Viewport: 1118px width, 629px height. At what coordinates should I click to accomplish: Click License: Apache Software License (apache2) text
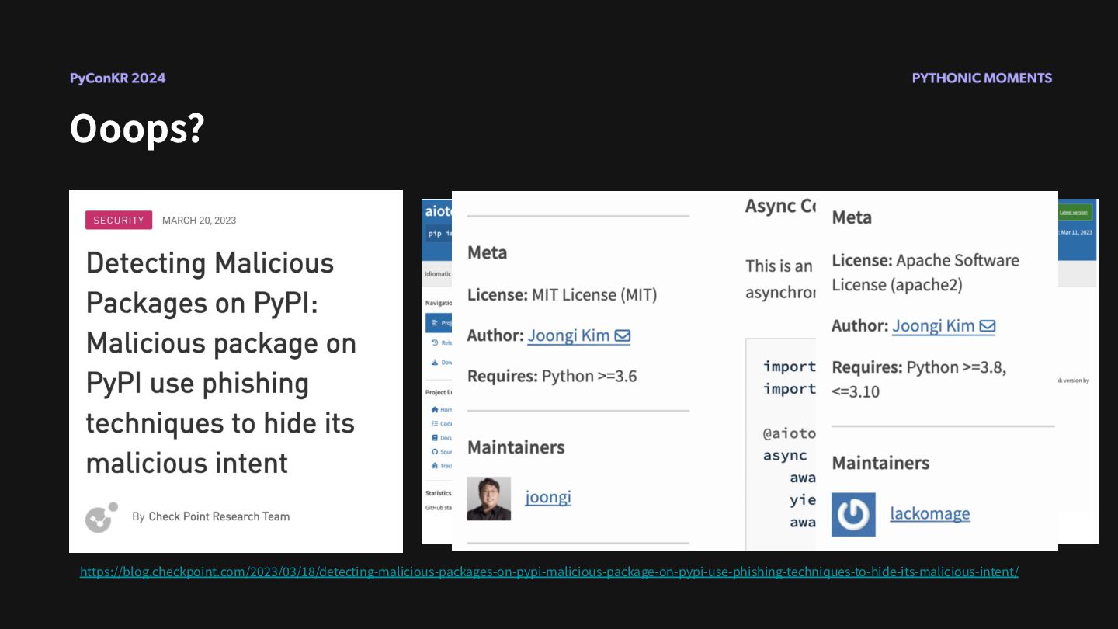coord(925,273)
